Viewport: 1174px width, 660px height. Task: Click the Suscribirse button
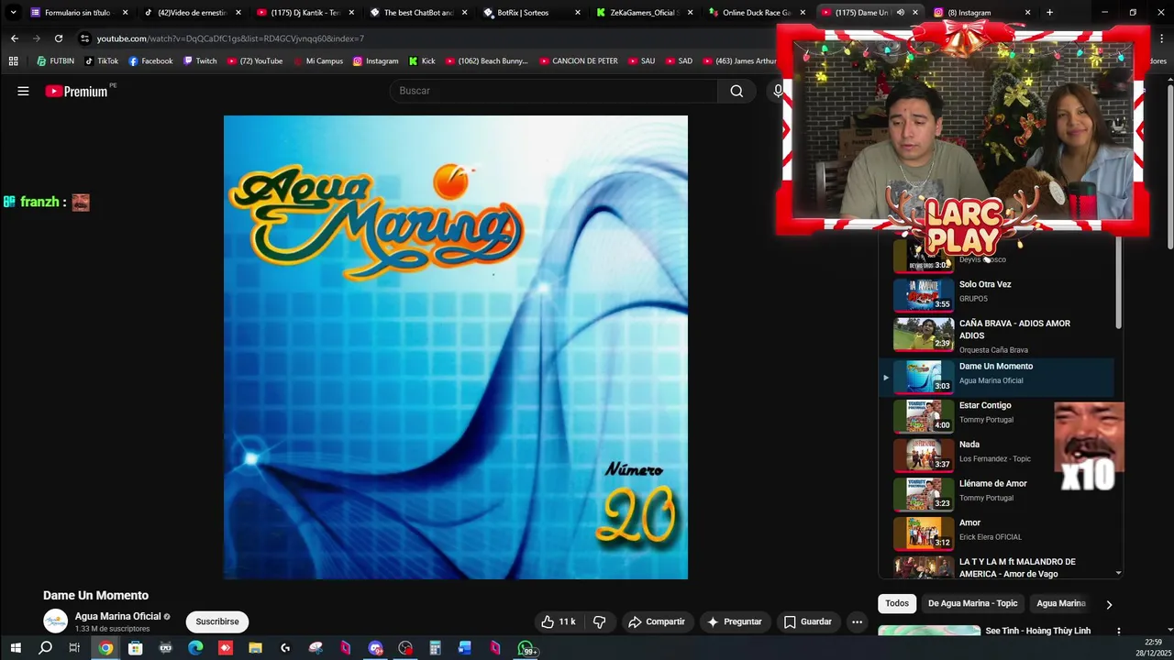click(217, 621)
